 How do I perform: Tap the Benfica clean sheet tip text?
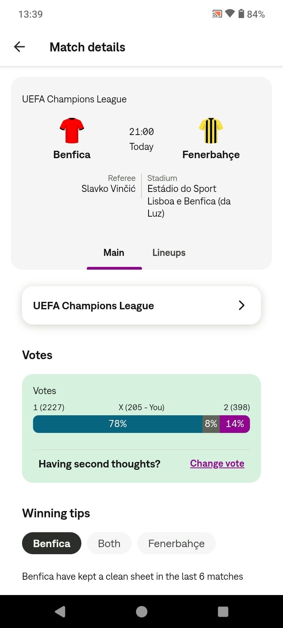pos(132,576)
